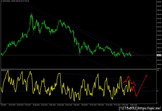The width and height of the screenshot is (162, 111).
Task: Select the 25 Sep 2011 date label
Action: point(36,105)
